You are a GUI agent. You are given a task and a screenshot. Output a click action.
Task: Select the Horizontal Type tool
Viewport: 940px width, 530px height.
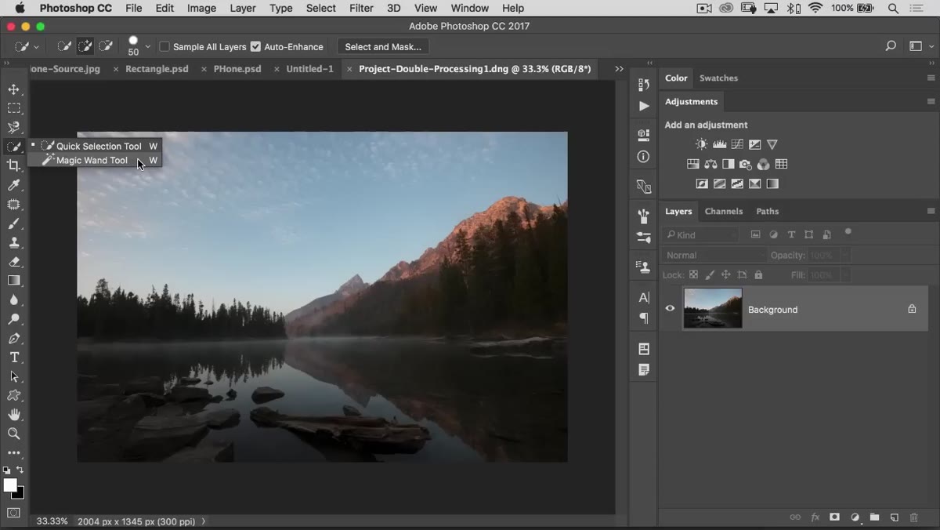14,358
